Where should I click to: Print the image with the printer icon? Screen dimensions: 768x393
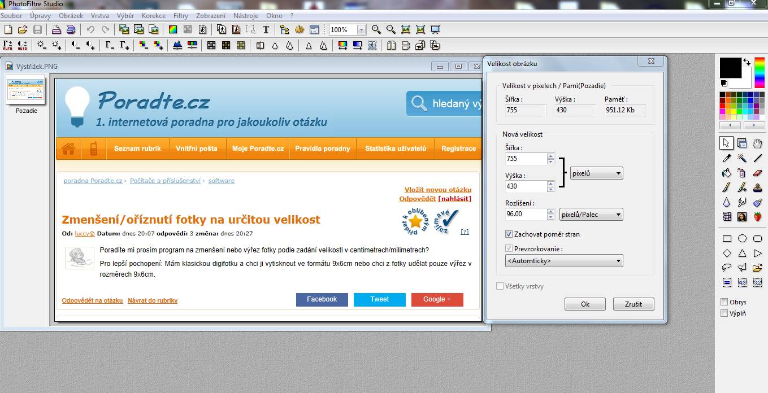click(x=57, y=29)
